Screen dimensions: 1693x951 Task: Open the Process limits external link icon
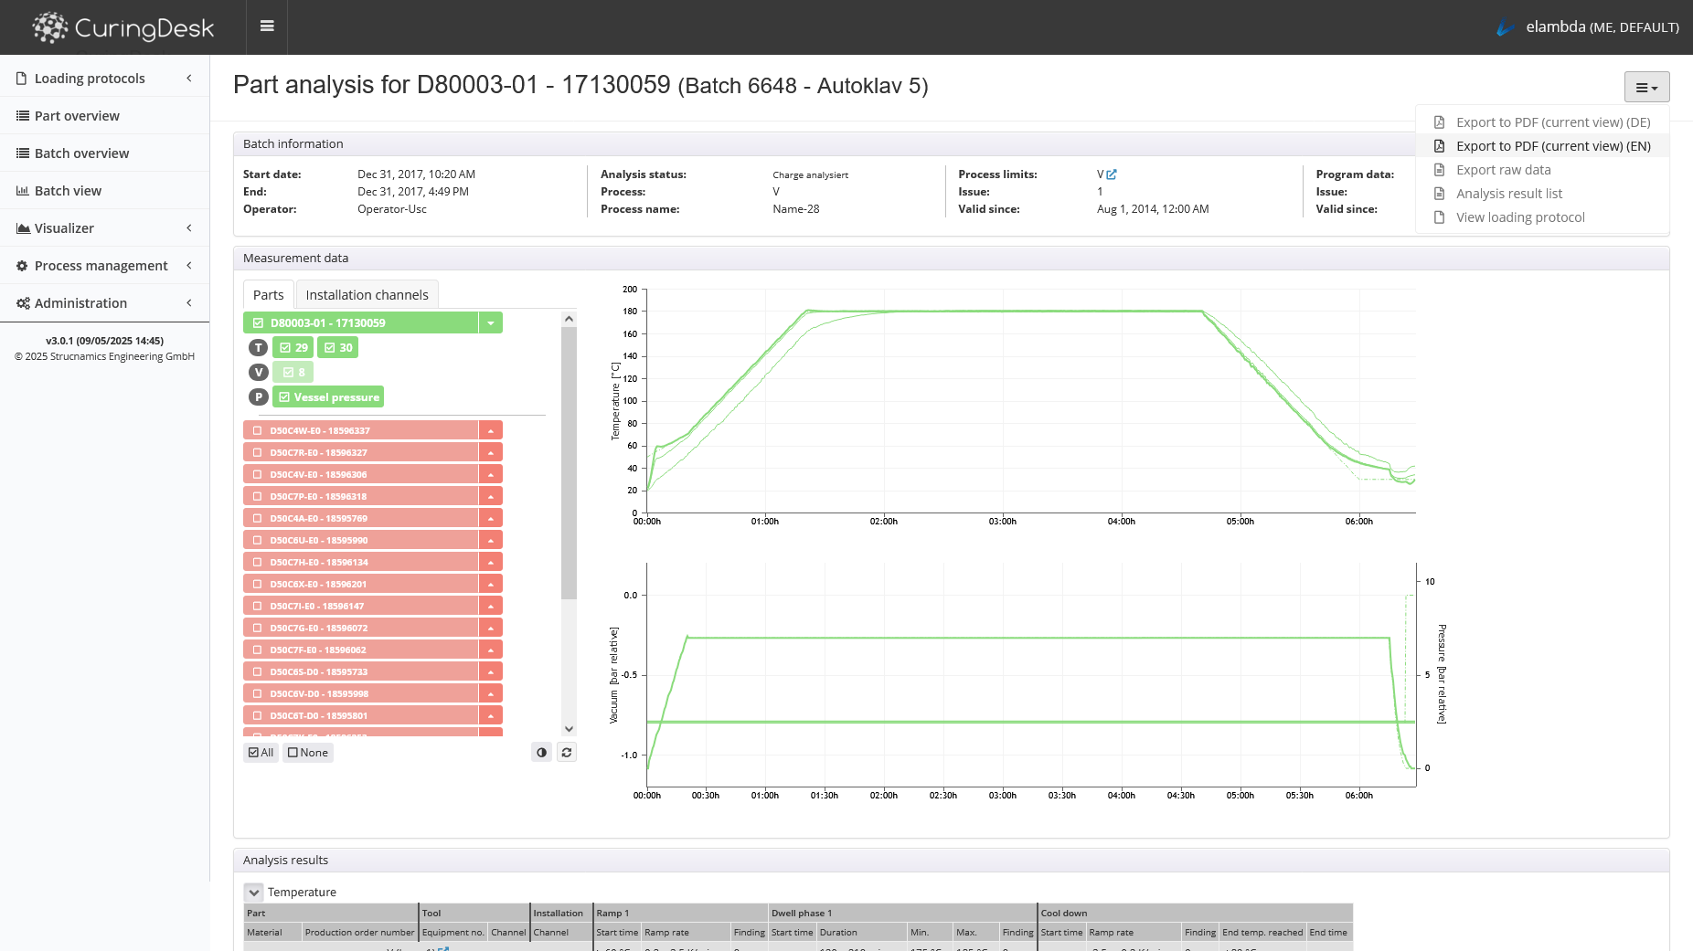pyautogui.click(x=1112, y=174)
